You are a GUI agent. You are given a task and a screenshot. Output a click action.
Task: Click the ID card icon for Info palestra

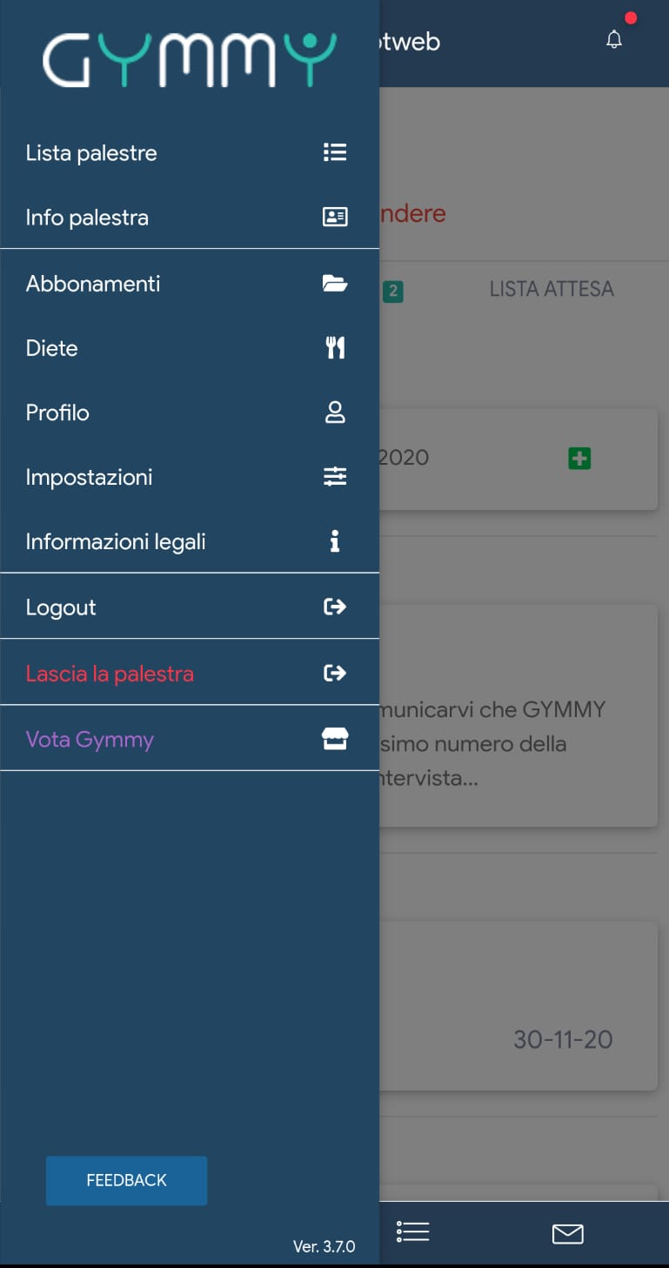[x=335, y=217]
